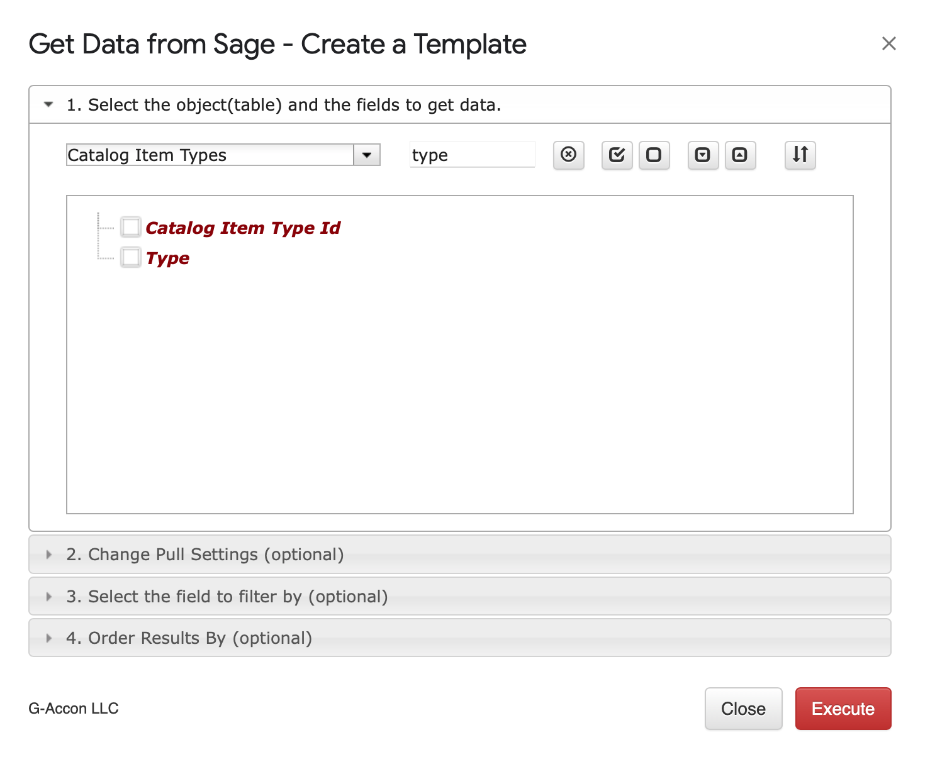Expand Select the field to filter by
The height and width of the screenshot is (757, 930).
click(48, 597)
